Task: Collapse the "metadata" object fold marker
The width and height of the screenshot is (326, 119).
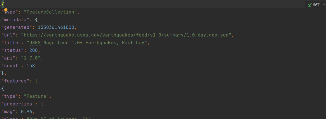Action: coord(1,20)
